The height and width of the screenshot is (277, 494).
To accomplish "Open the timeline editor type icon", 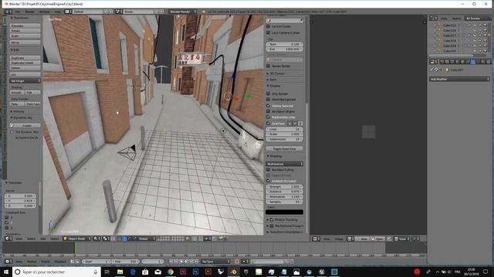I will tap(8, 262).
